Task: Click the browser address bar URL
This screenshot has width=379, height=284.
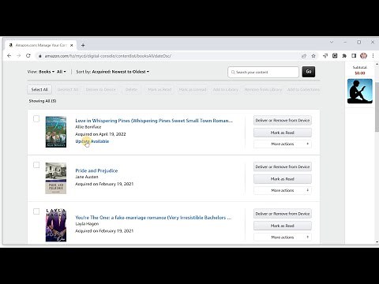Action: click(x=108, y=56)
